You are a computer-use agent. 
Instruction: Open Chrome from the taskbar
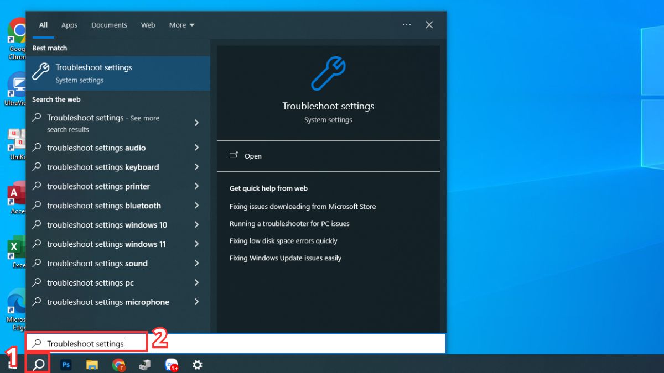pyautogui.click(x=118, y=365)
